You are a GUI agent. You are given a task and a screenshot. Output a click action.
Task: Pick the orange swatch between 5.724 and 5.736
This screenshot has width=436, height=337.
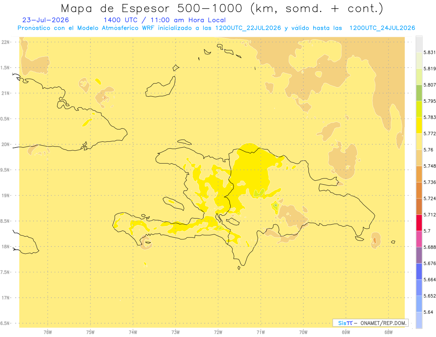coord(419,190)
